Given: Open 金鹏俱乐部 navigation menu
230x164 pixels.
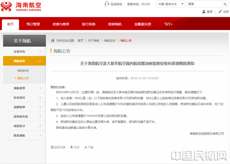Looking at the screenshot, I should point(143,24).
